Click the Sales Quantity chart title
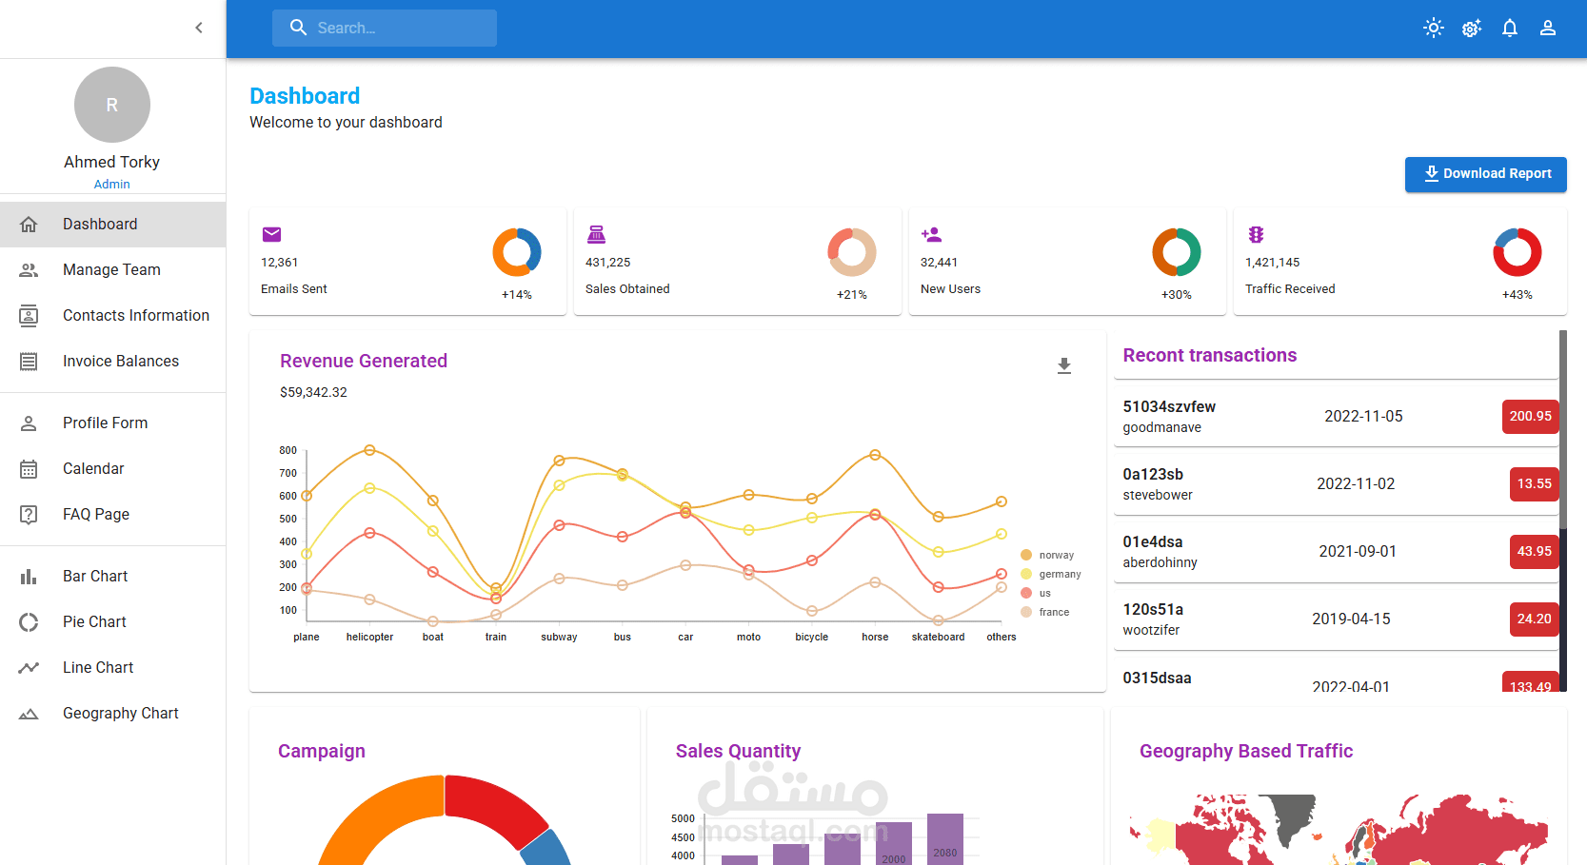The height and width of the screenshot is (865, 1587). (738, 751)
